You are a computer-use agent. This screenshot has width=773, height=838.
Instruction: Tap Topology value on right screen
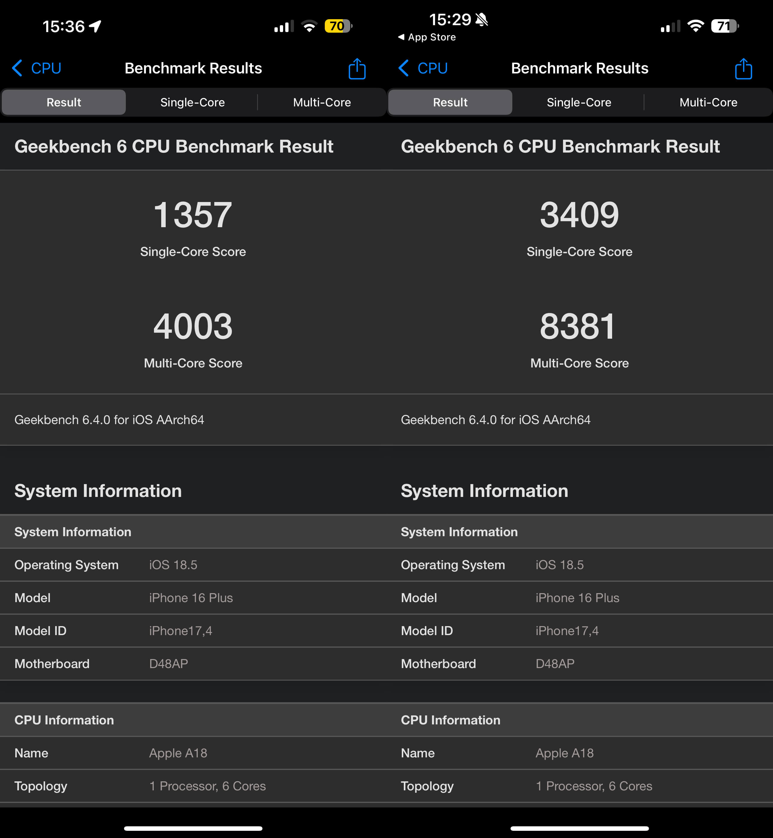pos(594,786)
